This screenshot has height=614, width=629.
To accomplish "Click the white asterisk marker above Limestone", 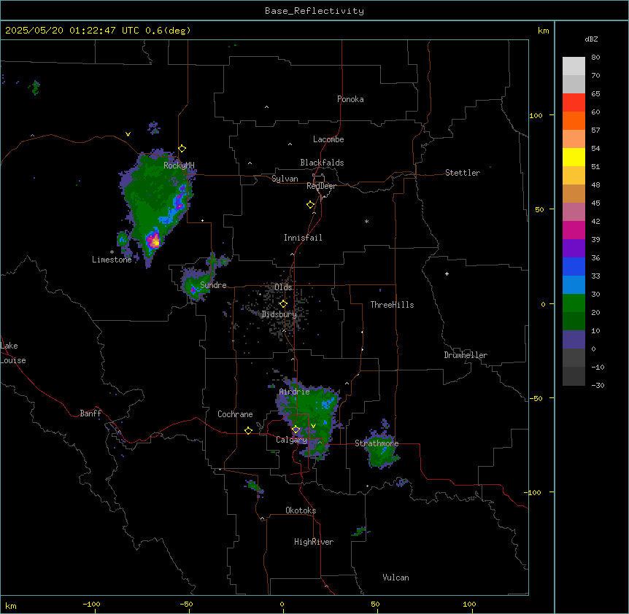I will tap(112, 252).
